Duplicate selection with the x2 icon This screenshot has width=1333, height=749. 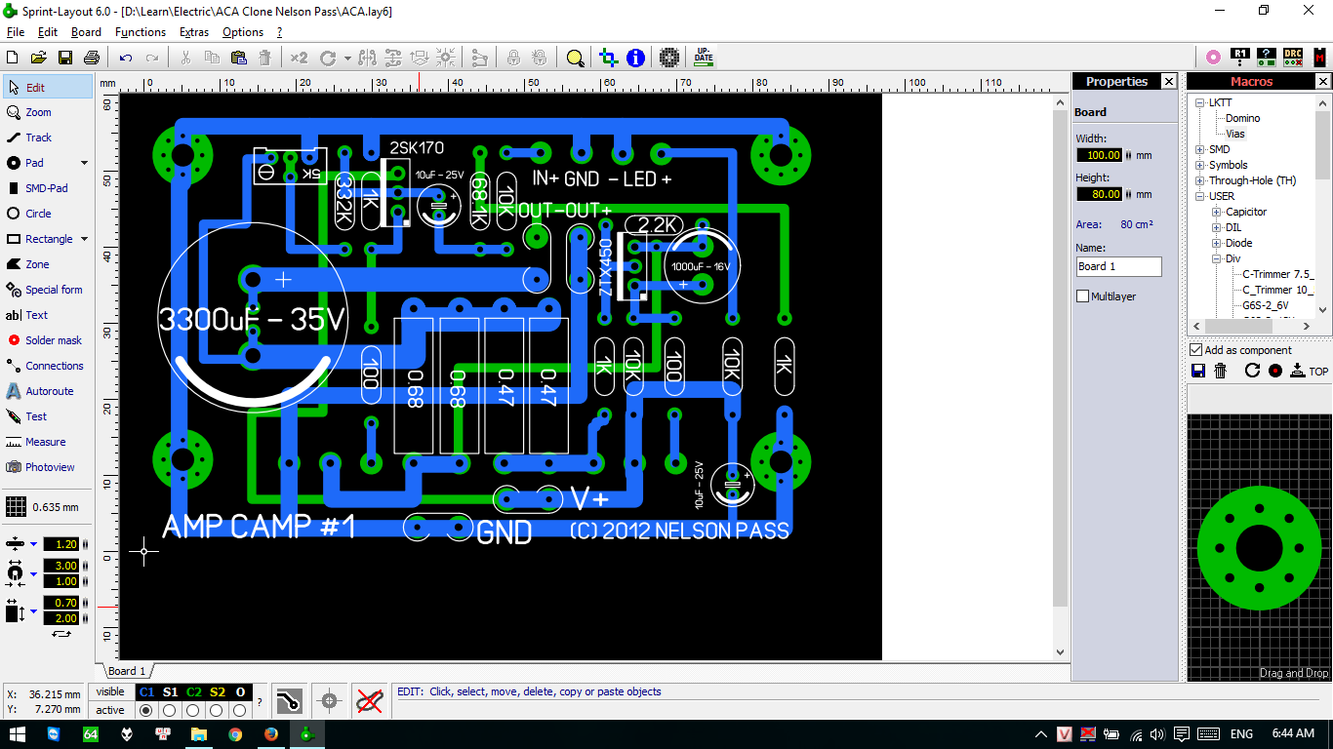tap(299, 58)
